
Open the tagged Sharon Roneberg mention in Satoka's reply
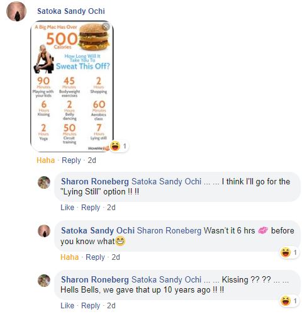(169, 231)
